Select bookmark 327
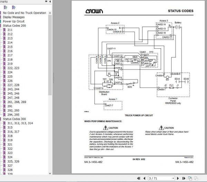 point(10,166)
